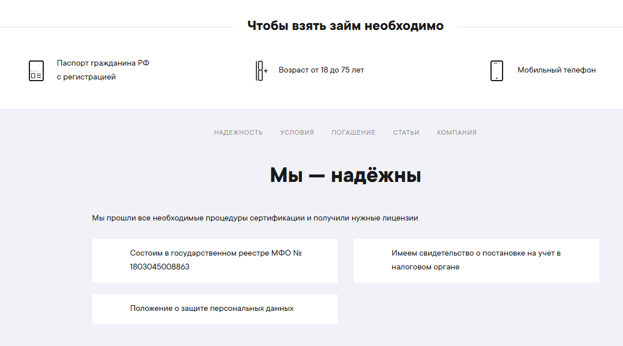Click the Чтобы взять займ необходимо heading
Viewport: 623px width, 346px height.
click(x=345, y=26)
